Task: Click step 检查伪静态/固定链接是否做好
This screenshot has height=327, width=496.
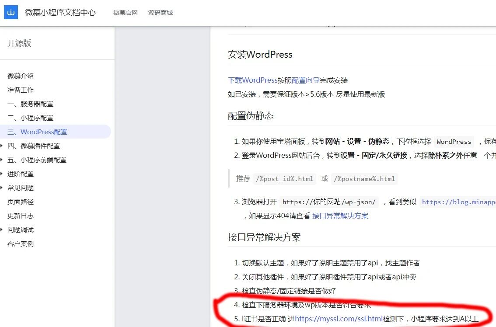Action: point(289,291)
